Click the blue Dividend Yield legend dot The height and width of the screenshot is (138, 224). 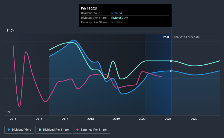click(x=9, y=130)
